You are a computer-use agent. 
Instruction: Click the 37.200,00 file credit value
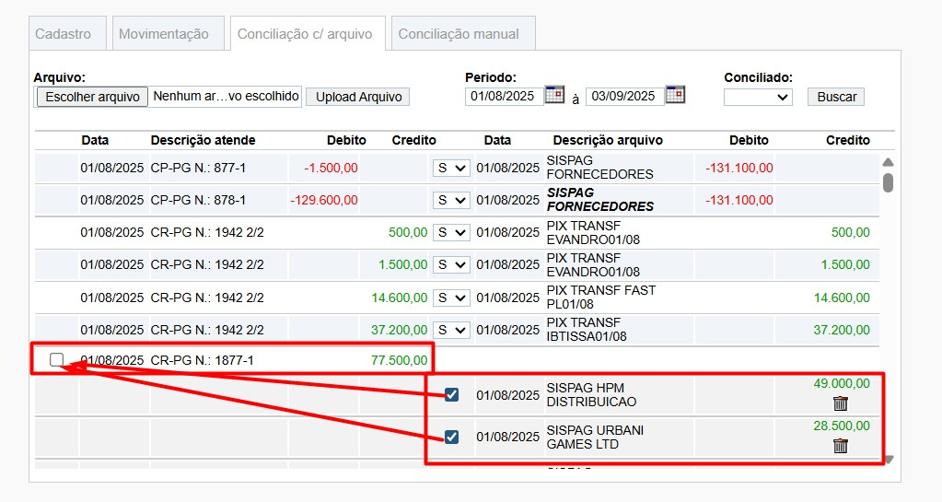(x=842, y=330)
